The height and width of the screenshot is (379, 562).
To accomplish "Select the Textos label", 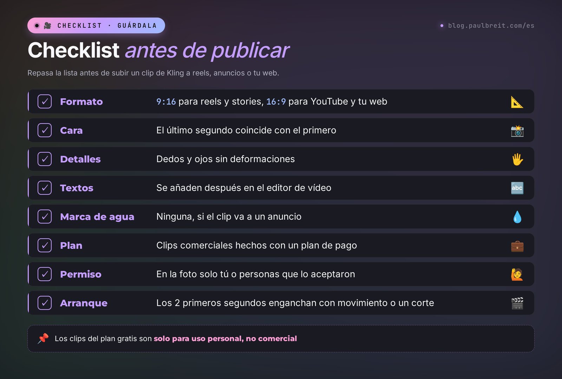I will [x=77, y=188].
